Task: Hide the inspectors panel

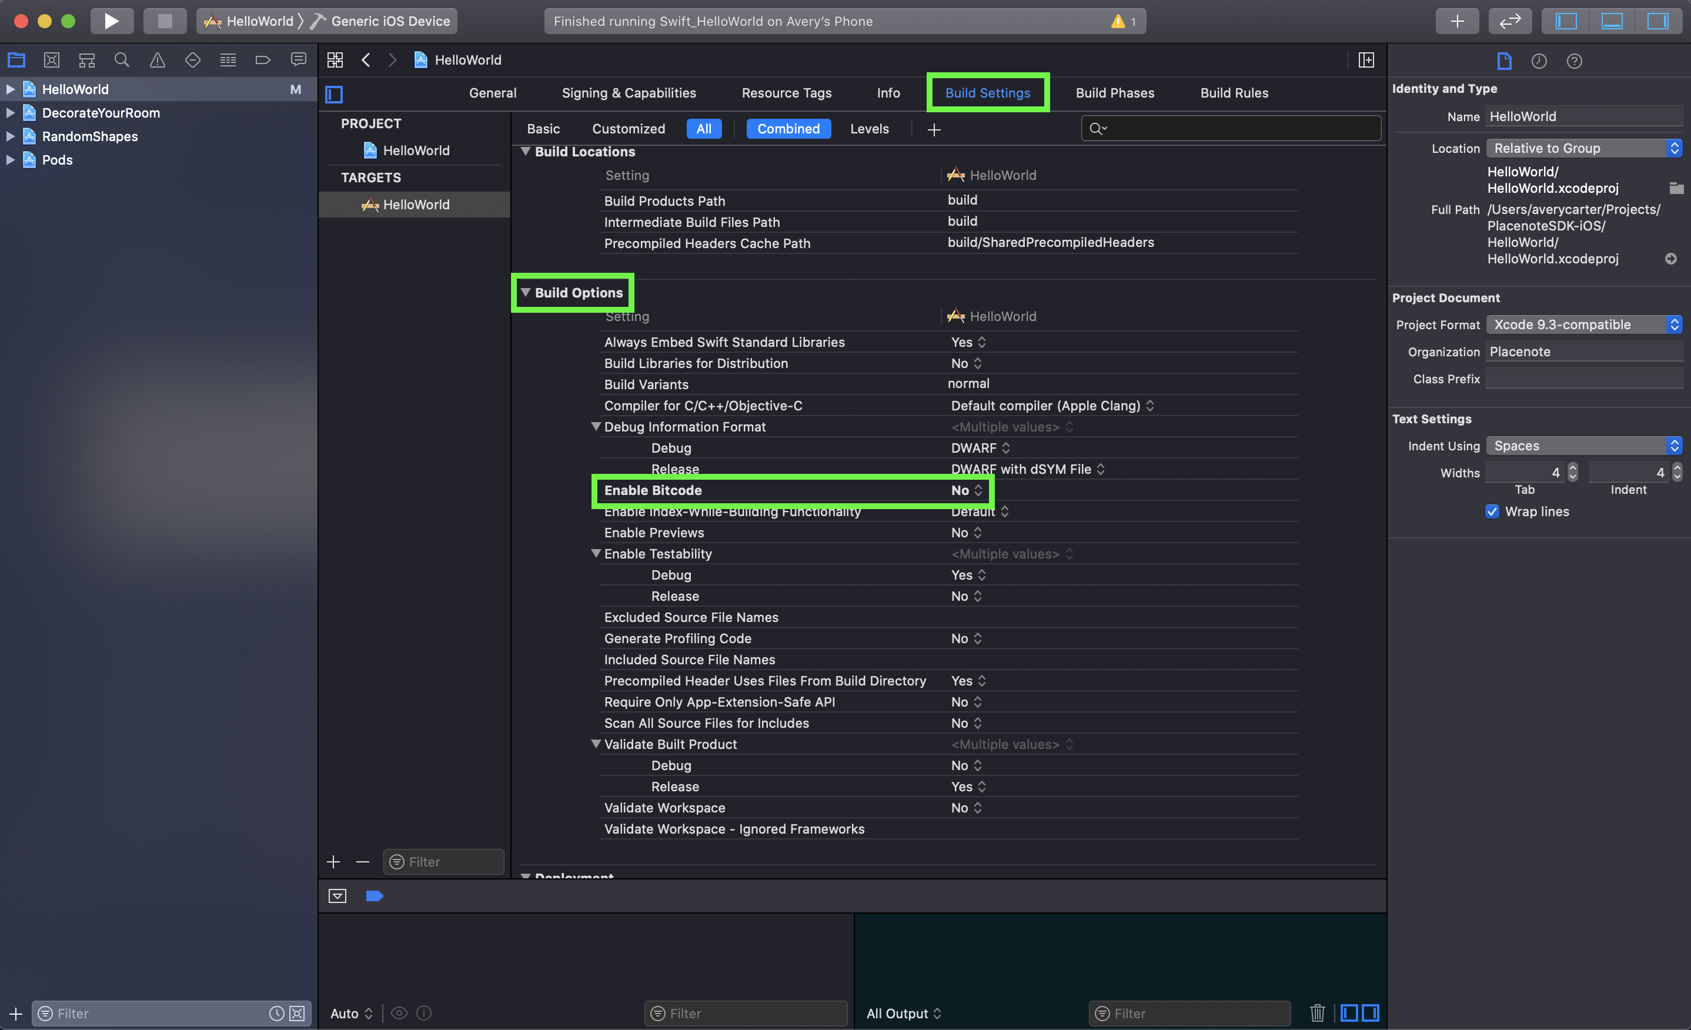Action: click(1658, 21)
